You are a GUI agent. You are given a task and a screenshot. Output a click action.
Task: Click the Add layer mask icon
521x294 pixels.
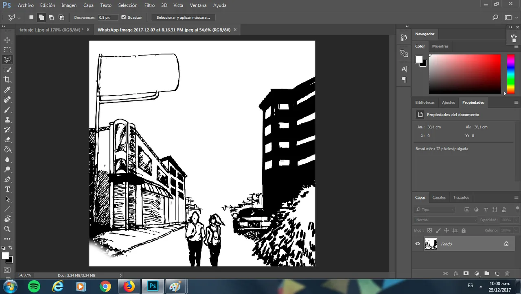(x=466, y=274)
